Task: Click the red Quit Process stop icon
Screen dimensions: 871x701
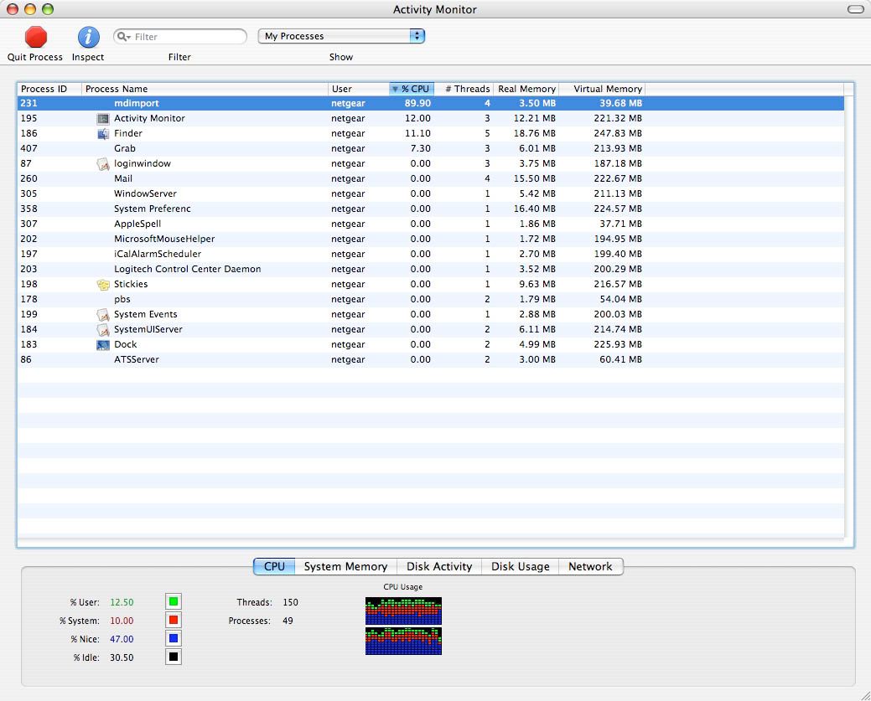Action: 36,37
